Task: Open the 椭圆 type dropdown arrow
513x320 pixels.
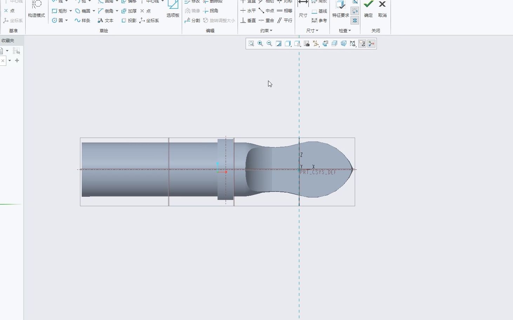Action: tap(94, 11)
